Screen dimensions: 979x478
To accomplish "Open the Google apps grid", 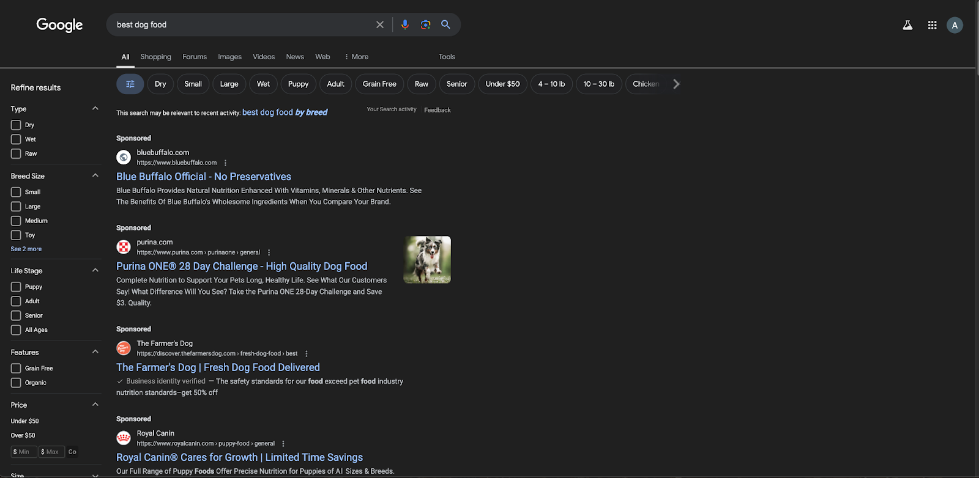I will pyautogui.click(x=932, y=25).
